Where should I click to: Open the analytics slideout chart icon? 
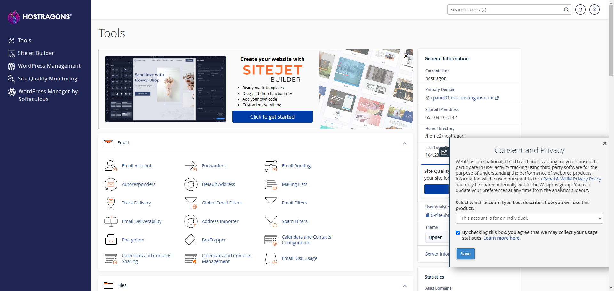tap(444, 152)
